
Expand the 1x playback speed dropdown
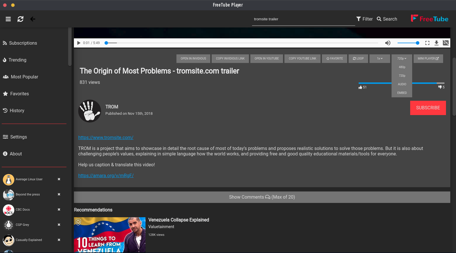(x=380, y=59)
